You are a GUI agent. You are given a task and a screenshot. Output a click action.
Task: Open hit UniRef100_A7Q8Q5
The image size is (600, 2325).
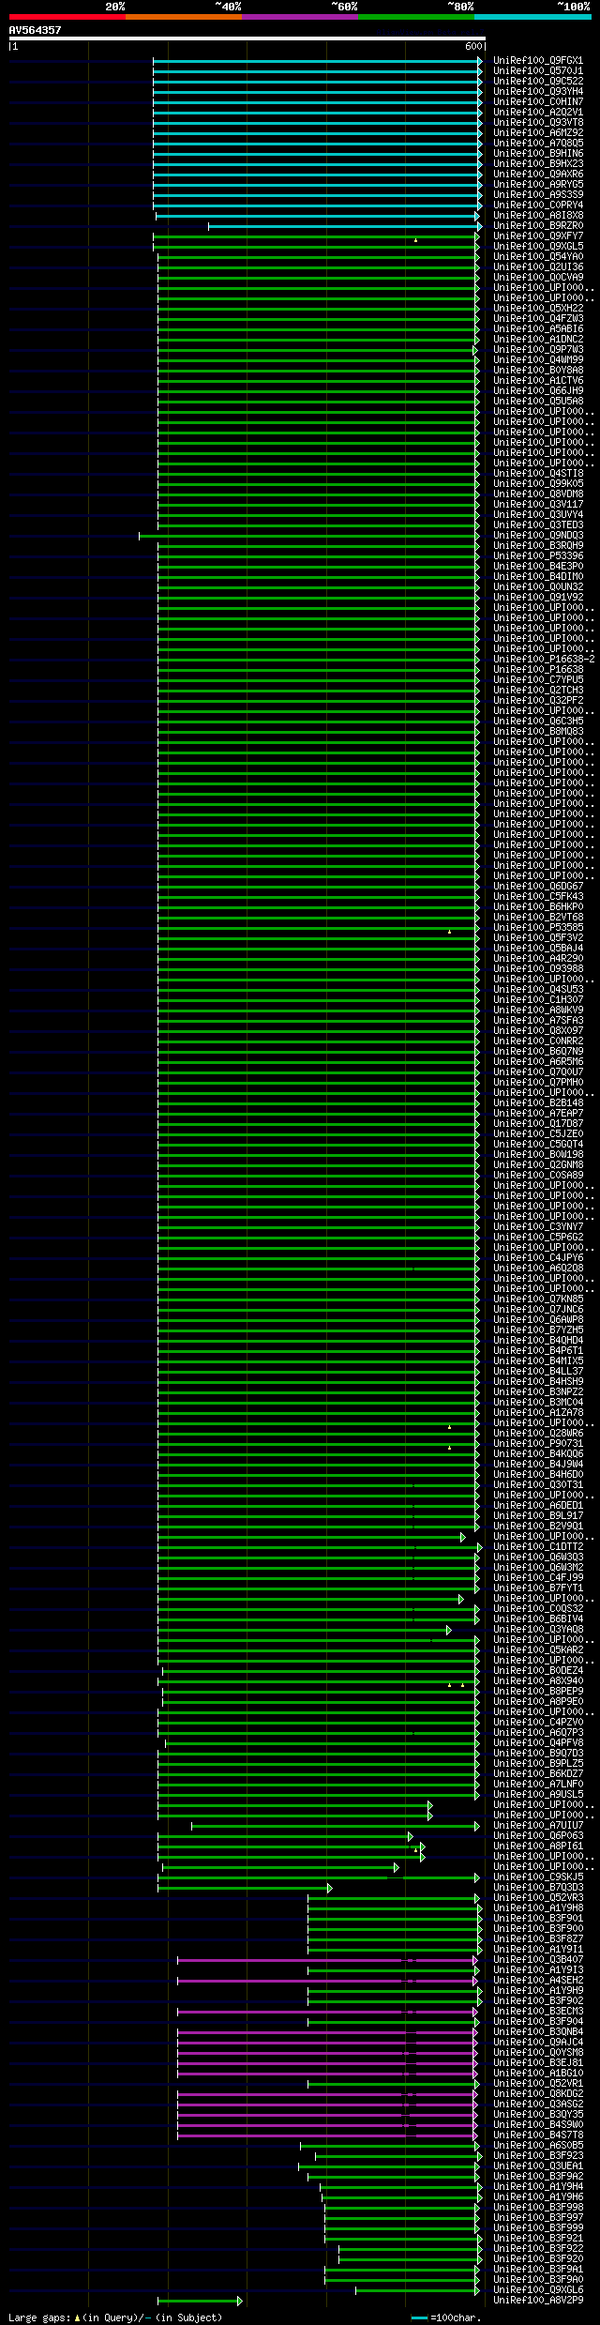[x=538, y=144]
